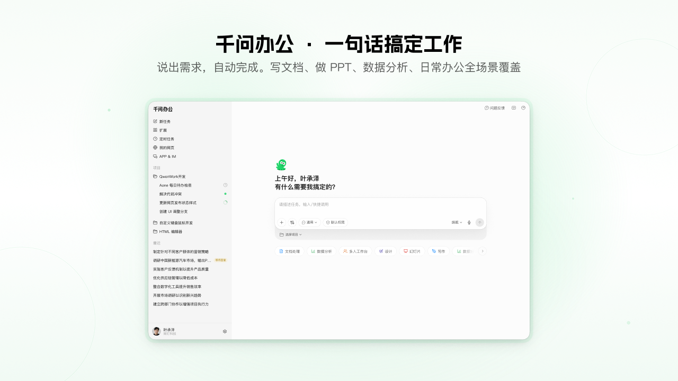The height and width of the screenshot is (381, 678).
Task: Click the 问题反馈 feedback link
Action: (495, 108)
